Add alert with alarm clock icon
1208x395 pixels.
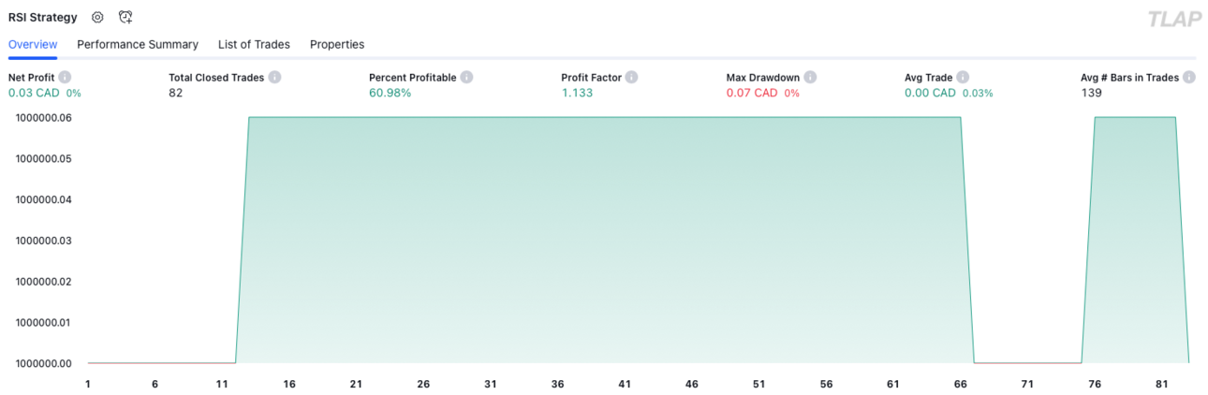pos(126,17)
